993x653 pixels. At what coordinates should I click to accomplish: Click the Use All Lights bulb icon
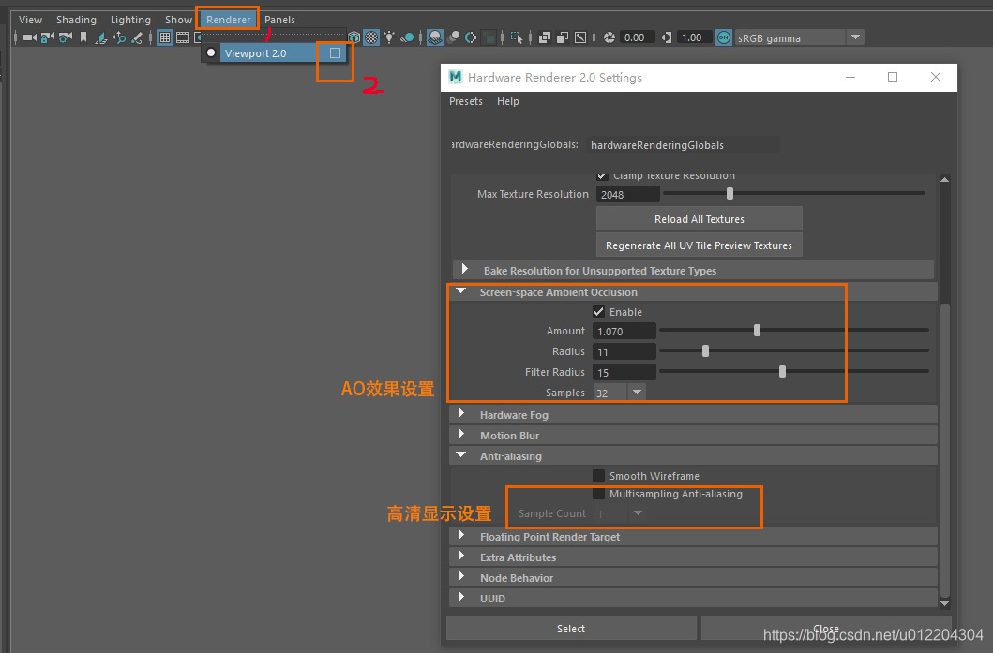coord(389,38)
